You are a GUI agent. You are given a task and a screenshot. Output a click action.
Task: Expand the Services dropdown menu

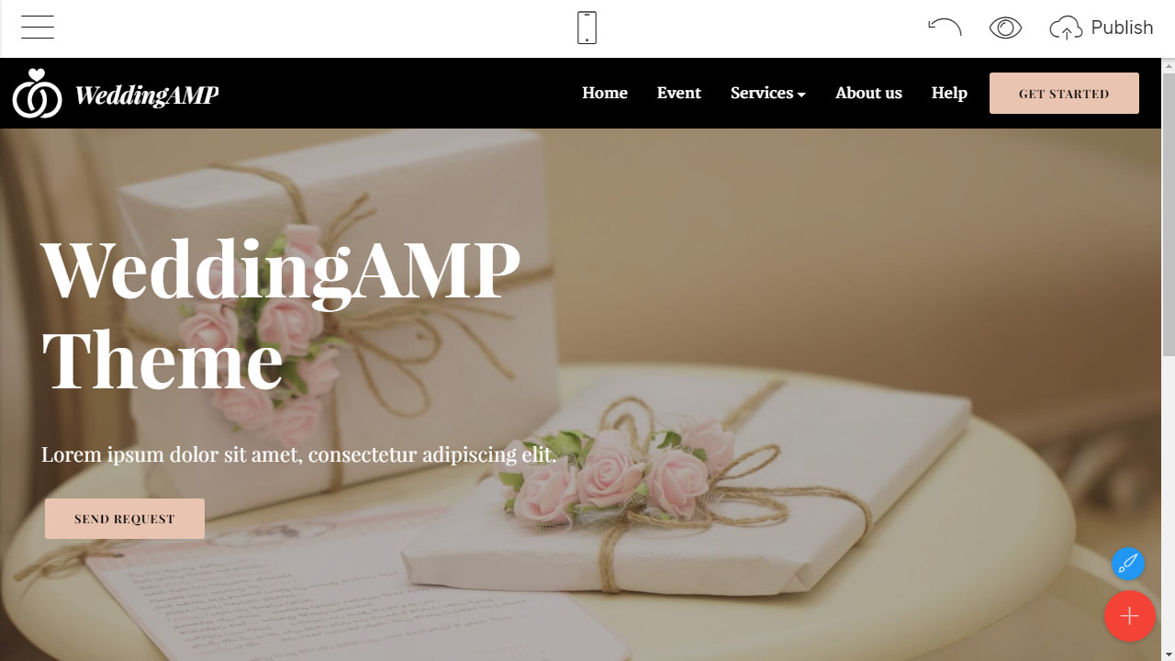767,93
